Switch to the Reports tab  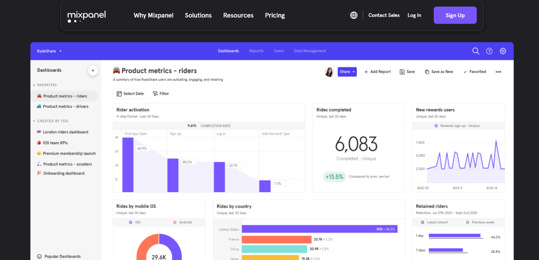256,51
